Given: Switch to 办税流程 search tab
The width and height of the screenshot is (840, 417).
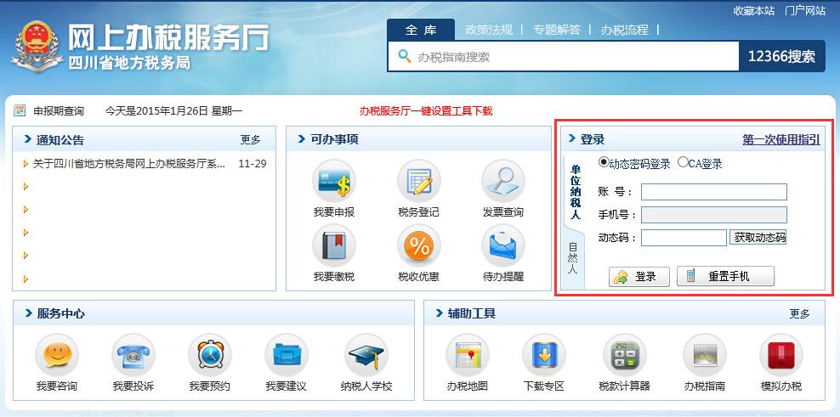Looking at the screenshot, I should (625, 30).
